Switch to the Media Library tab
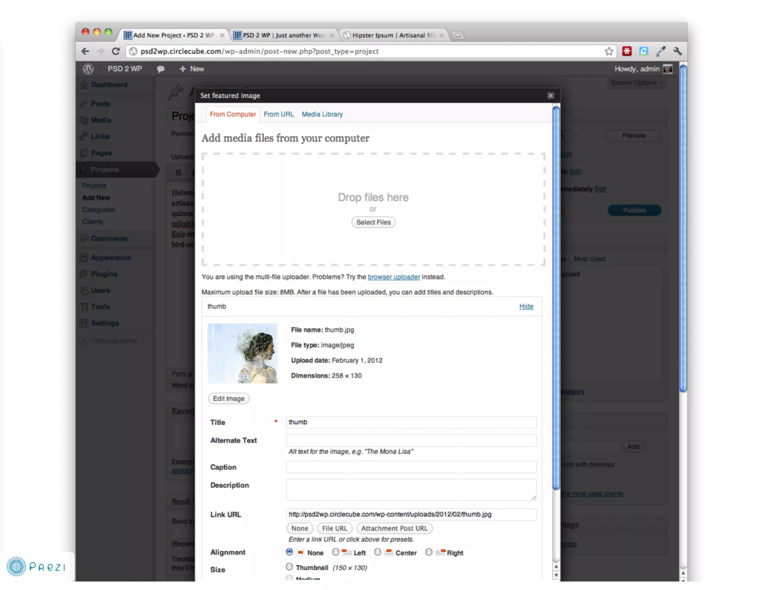Image resolution: width=763 pixels, height=590 pixels. (x=322, y=114)
